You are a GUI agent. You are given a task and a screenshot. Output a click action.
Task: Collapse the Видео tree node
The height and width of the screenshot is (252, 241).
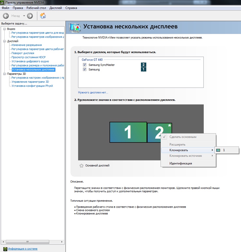tap(5, 29)
